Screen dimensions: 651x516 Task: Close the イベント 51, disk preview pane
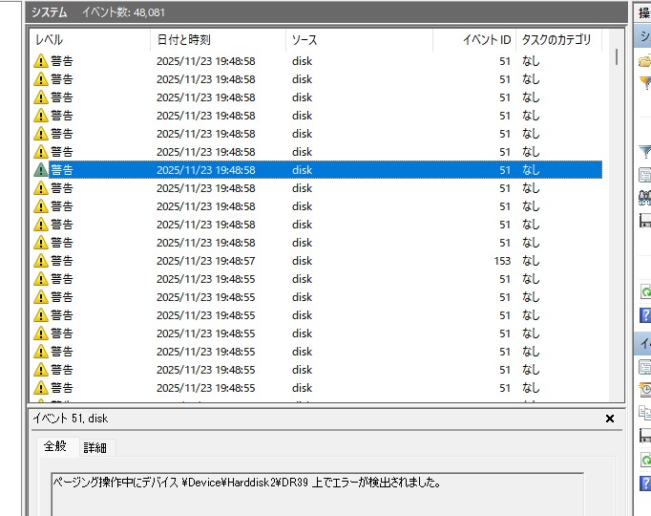coord(610,419)
